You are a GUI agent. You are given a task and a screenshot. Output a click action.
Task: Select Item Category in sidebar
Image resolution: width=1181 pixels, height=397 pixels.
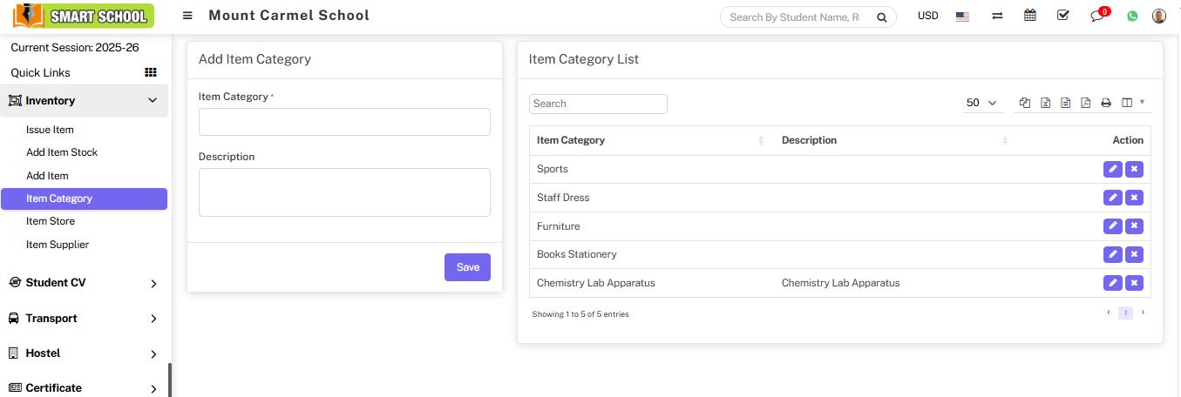84,198
